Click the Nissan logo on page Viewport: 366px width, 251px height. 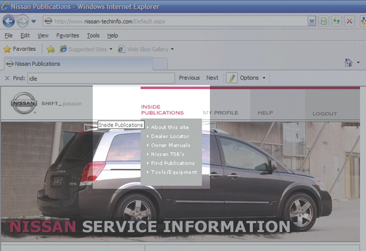point(24,103)
